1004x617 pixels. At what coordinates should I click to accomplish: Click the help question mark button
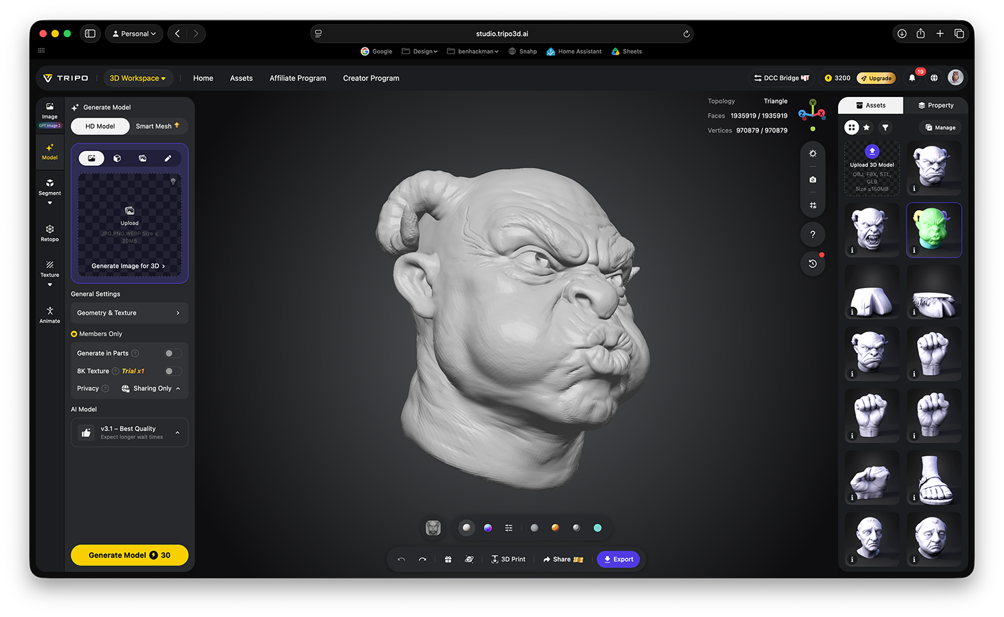813,234
